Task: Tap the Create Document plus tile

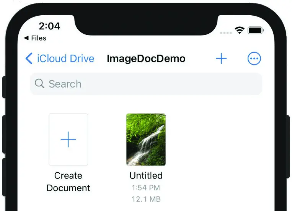Action: [x=69, y=140]
